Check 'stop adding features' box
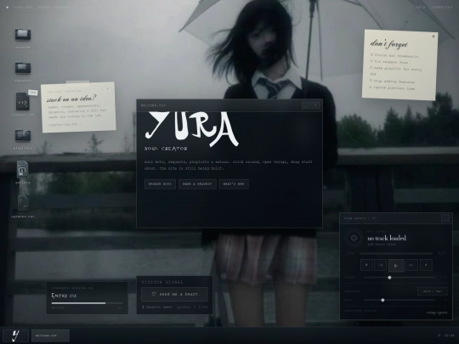Image resolution: width=459 pixels, height=344 pixels. click(x=371, y=81)
